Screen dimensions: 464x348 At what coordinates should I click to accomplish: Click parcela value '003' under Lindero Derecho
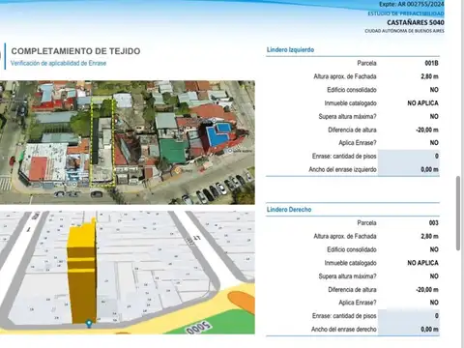434,223
